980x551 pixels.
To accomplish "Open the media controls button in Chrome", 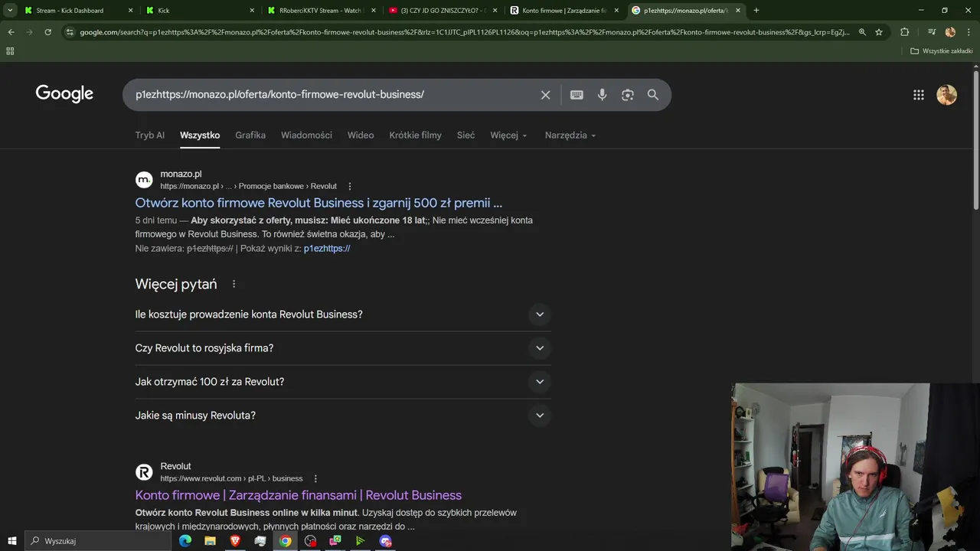I will (931, 32).
